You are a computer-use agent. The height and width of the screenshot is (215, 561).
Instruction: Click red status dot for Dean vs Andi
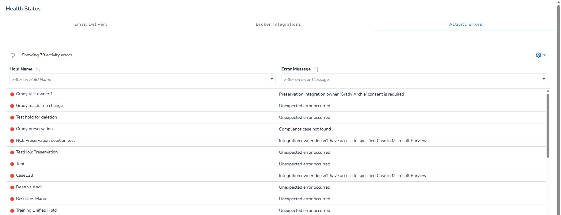coord(12,187)
